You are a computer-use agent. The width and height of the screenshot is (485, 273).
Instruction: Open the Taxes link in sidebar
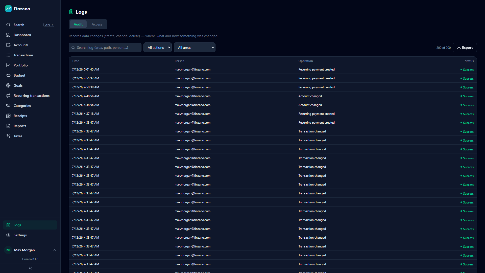[30, 136]
